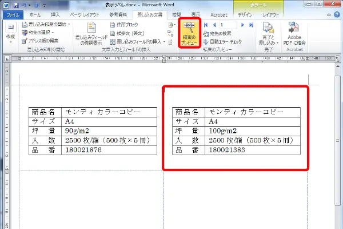Open Customize Quick Access Toolbar dropdown
This screenshot has height=229, width=343.
[x=44, y=6]
